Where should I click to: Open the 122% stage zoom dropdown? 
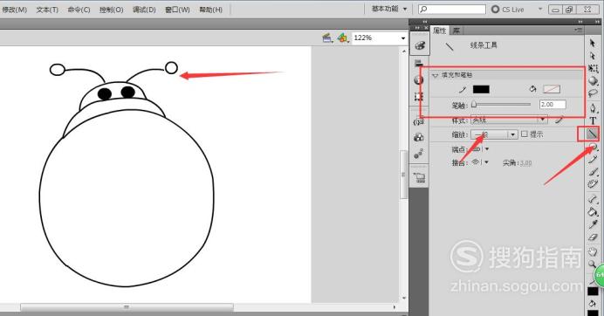pos(403,38)
